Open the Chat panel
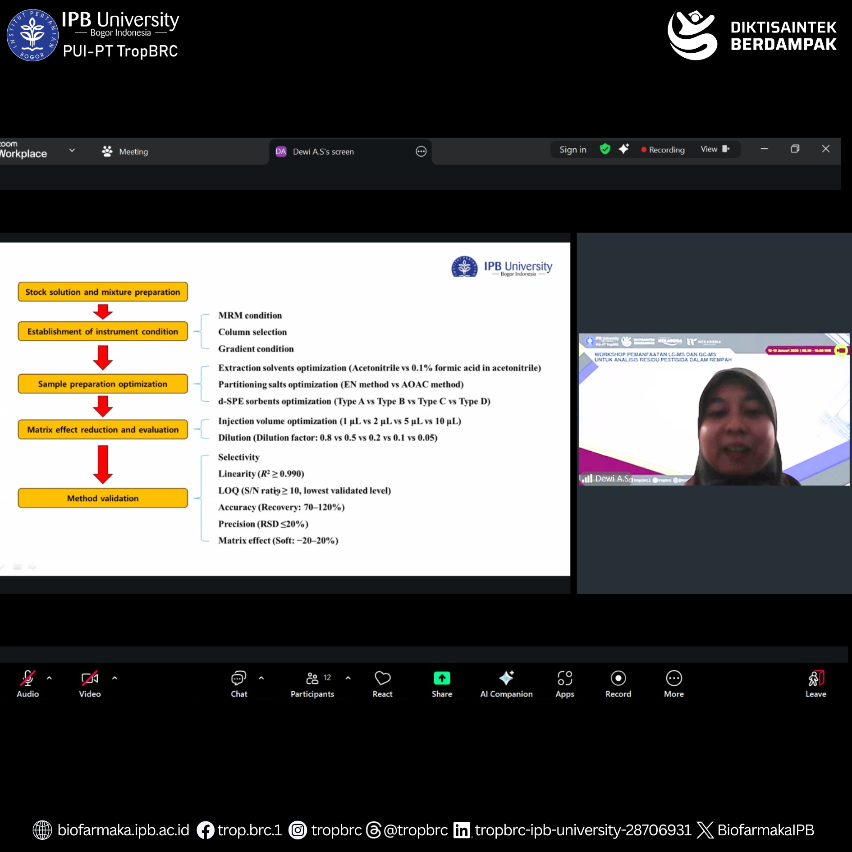Image resolution: width=852 pixels, height=852 pixels. click(x=238, y=683)
